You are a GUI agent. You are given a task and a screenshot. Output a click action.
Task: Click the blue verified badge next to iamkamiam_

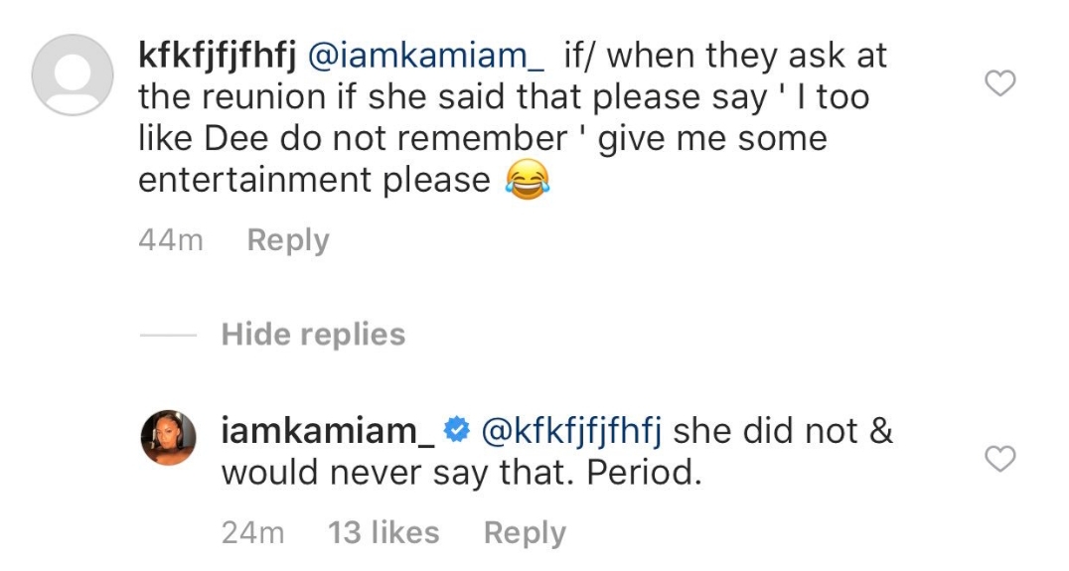point(457,430)
